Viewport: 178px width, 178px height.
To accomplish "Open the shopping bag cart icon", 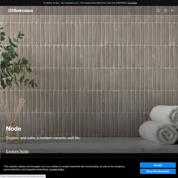I will pyautogui.click(x=165, y=10).
